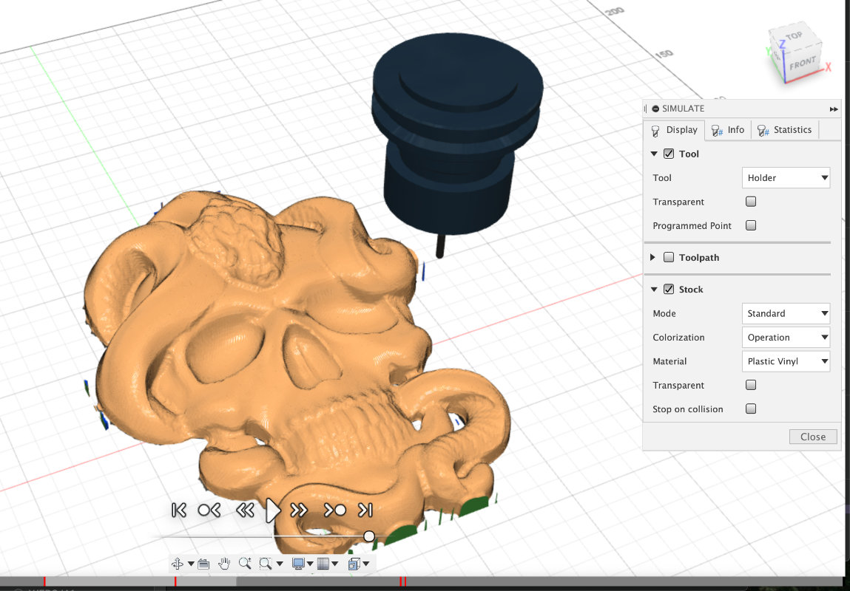Expand the Display Settings dropdown arrow

tap(309, 564)
